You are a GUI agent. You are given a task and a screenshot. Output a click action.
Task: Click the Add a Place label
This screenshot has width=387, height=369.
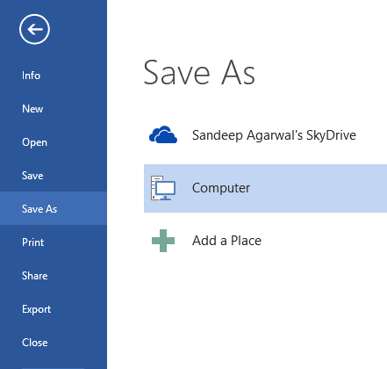226,241
